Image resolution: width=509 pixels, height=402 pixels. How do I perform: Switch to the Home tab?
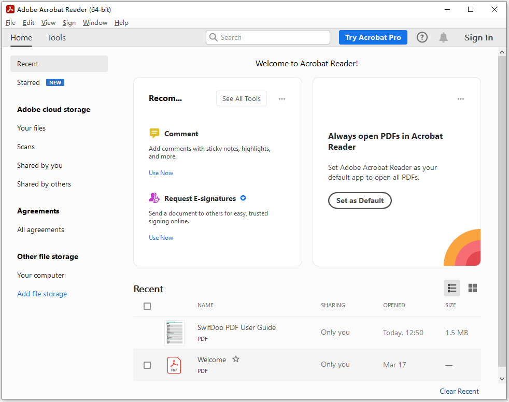[21, 38]
